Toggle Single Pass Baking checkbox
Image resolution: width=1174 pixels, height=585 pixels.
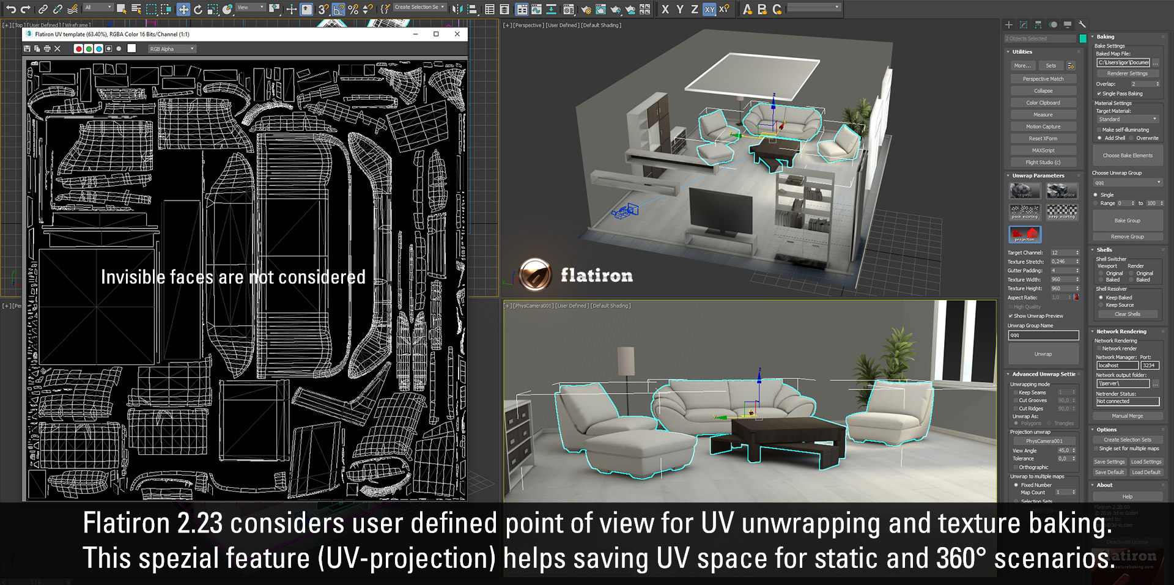click(x=1099, y=94)
